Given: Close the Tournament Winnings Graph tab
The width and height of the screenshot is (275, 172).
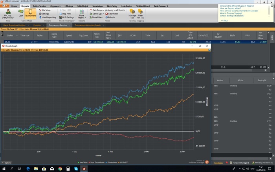Looking at the screenshot, I should coord(103,25).
